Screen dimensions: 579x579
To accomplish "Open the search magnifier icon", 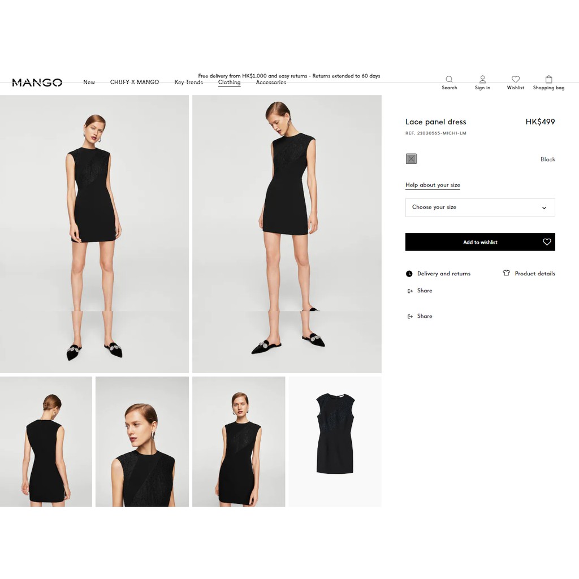I will 449,80.
